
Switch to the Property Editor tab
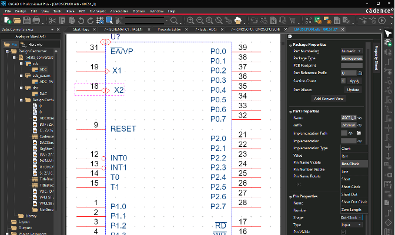pos(169,29)
